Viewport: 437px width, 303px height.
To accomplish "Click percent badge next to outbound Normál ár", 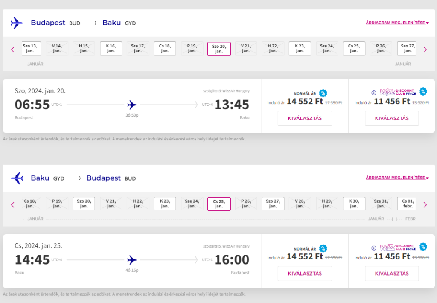I will [323, 93].
